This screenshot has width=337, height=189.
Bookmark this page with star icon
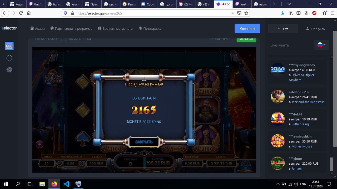click(x=246, y=13)
